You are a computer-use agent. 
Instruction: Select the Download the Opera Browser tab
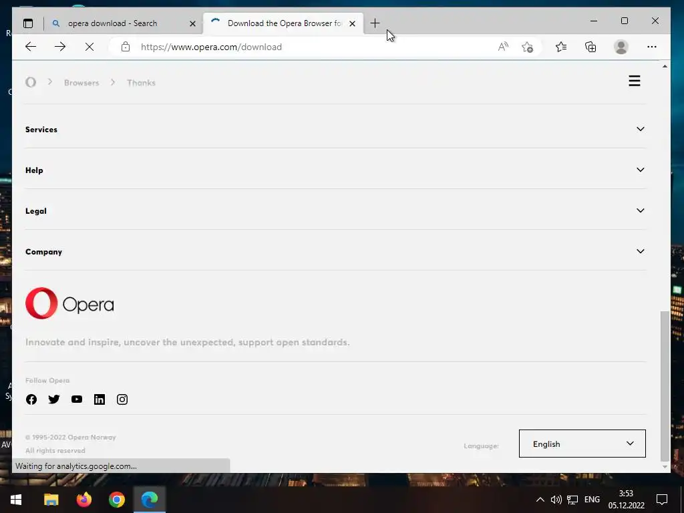283,23
